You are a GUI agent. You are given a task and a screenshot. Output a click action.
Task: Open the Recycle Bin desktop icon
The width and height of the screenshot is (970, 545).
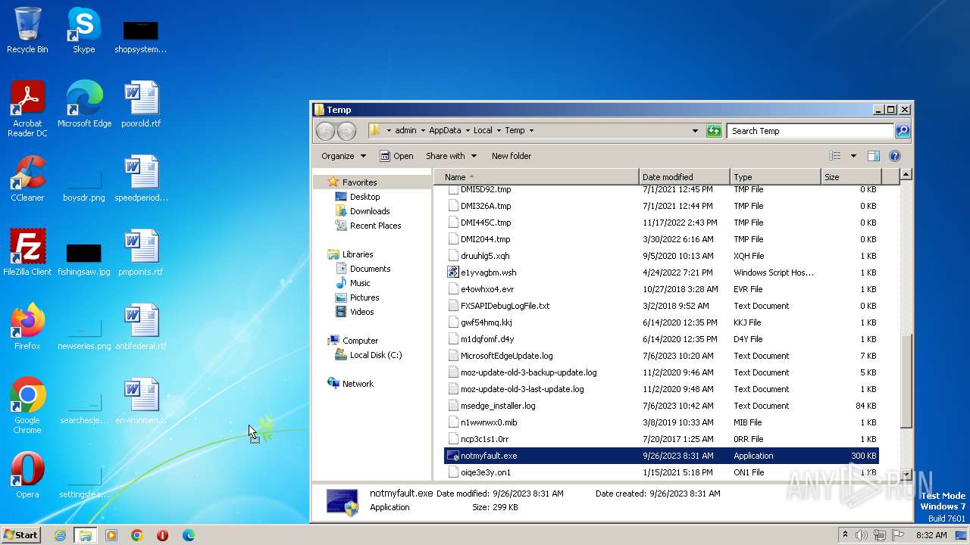tap(27, 30)
